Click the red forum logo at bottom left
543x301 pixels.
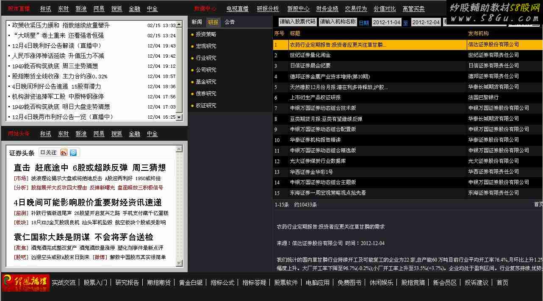tap(25, 283)
